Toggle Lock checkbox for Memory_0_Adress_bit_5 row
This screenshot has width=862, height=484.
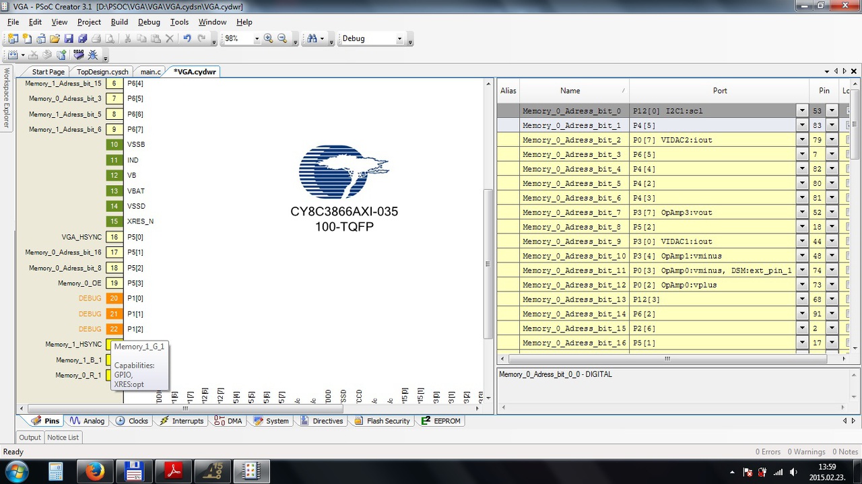(849, 183)
